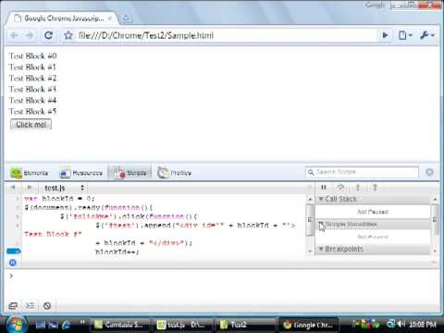Screen dimensions: 444x333
Task: Show previous script with the left arrow
Action: 13,188
